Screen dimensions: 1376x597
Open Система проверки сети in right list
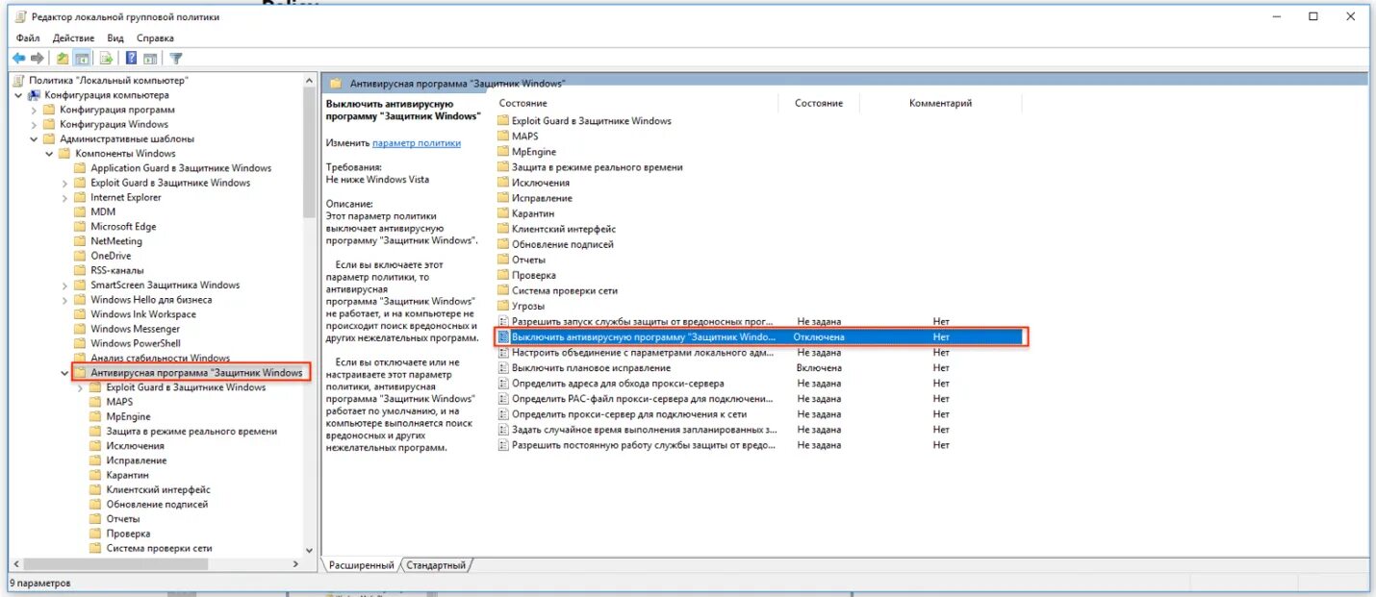click(x=565, y=290)
